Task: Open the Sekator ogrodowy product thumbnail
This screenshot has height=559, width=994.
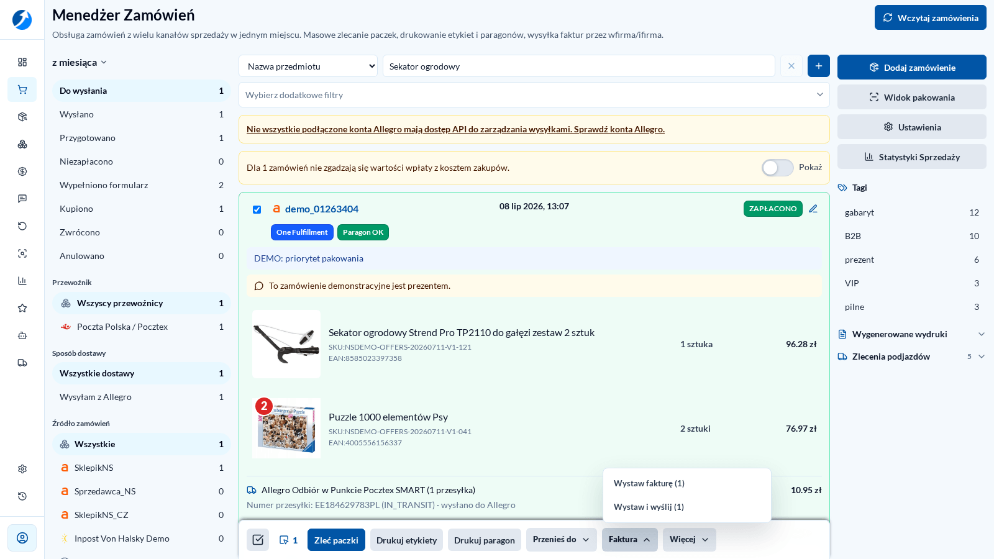Action: tap(286, 344)
